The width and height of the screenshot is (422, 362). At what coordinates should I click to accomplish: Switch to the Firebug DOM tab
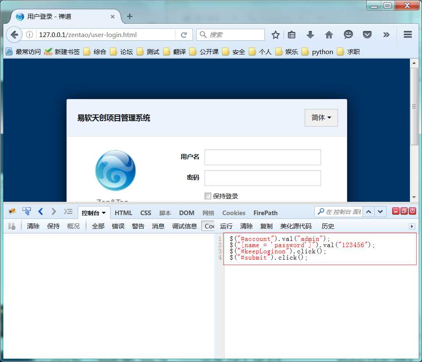(187, 213)
